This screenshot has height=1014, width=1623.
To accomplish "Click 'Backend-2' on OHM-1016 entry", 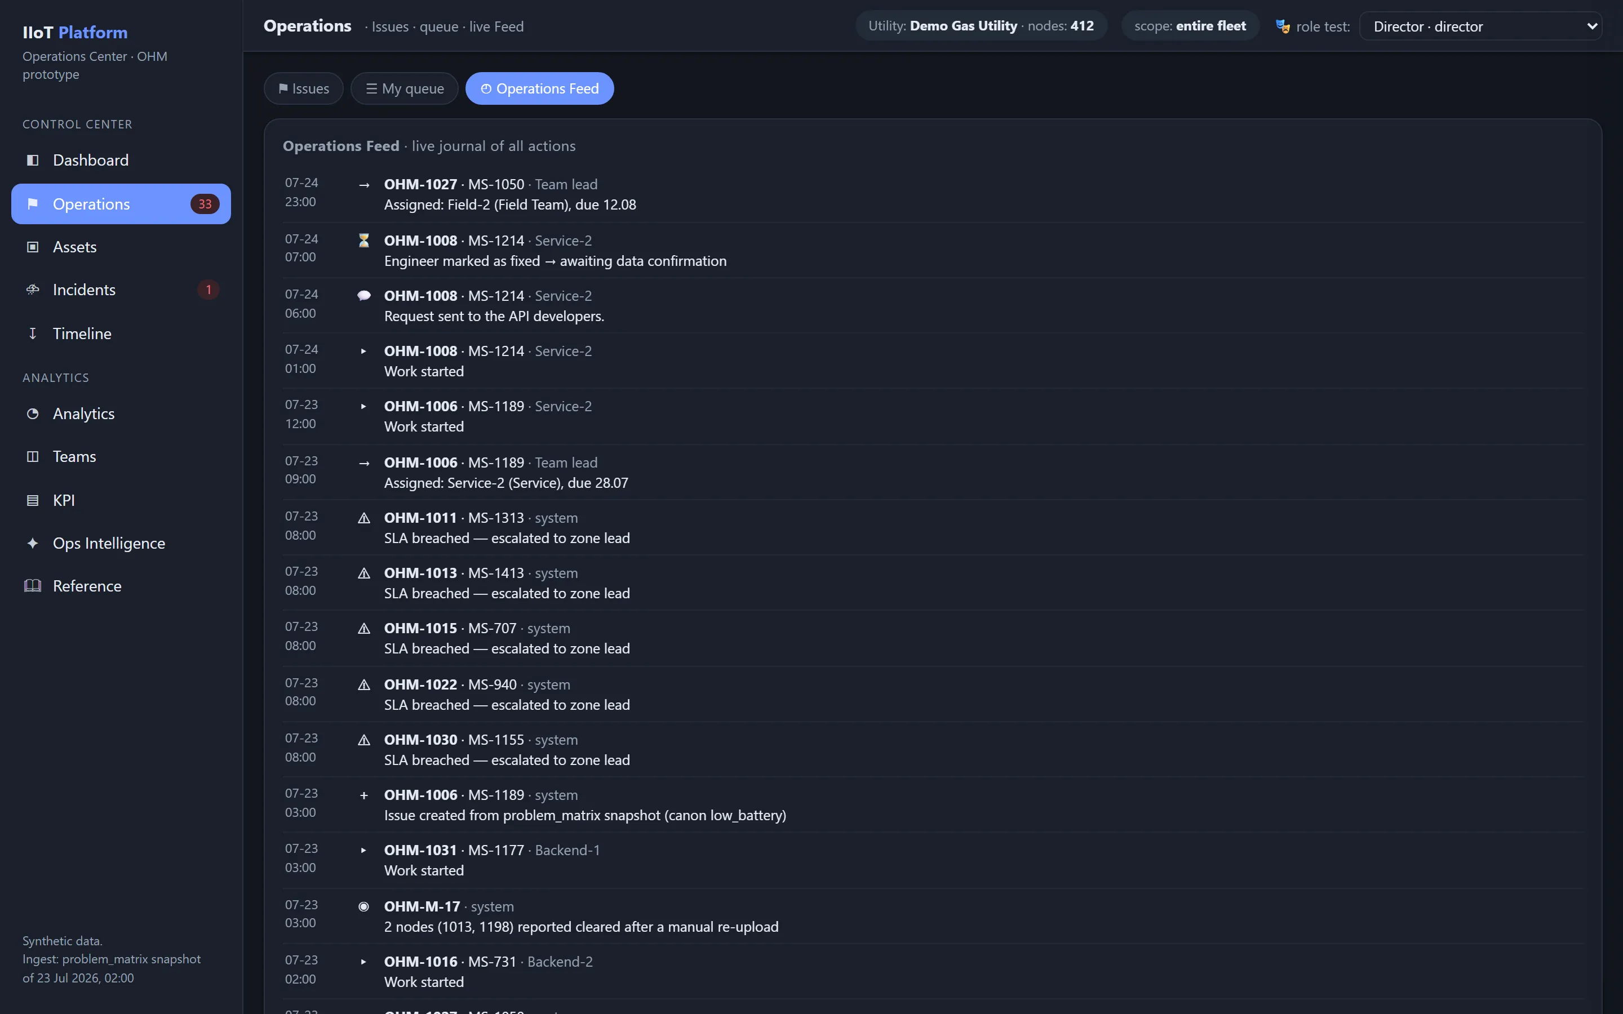I will coord(560,962).
